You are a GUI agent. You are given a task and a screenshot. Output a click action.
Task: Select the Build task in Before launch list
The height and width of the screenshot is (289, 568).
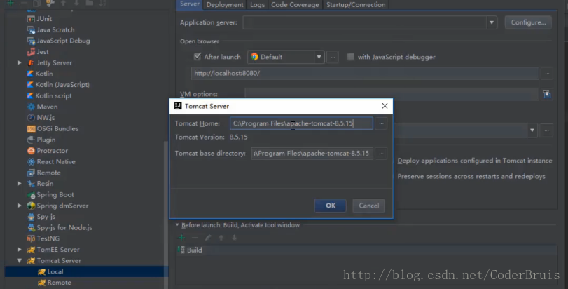pos(366,250)
